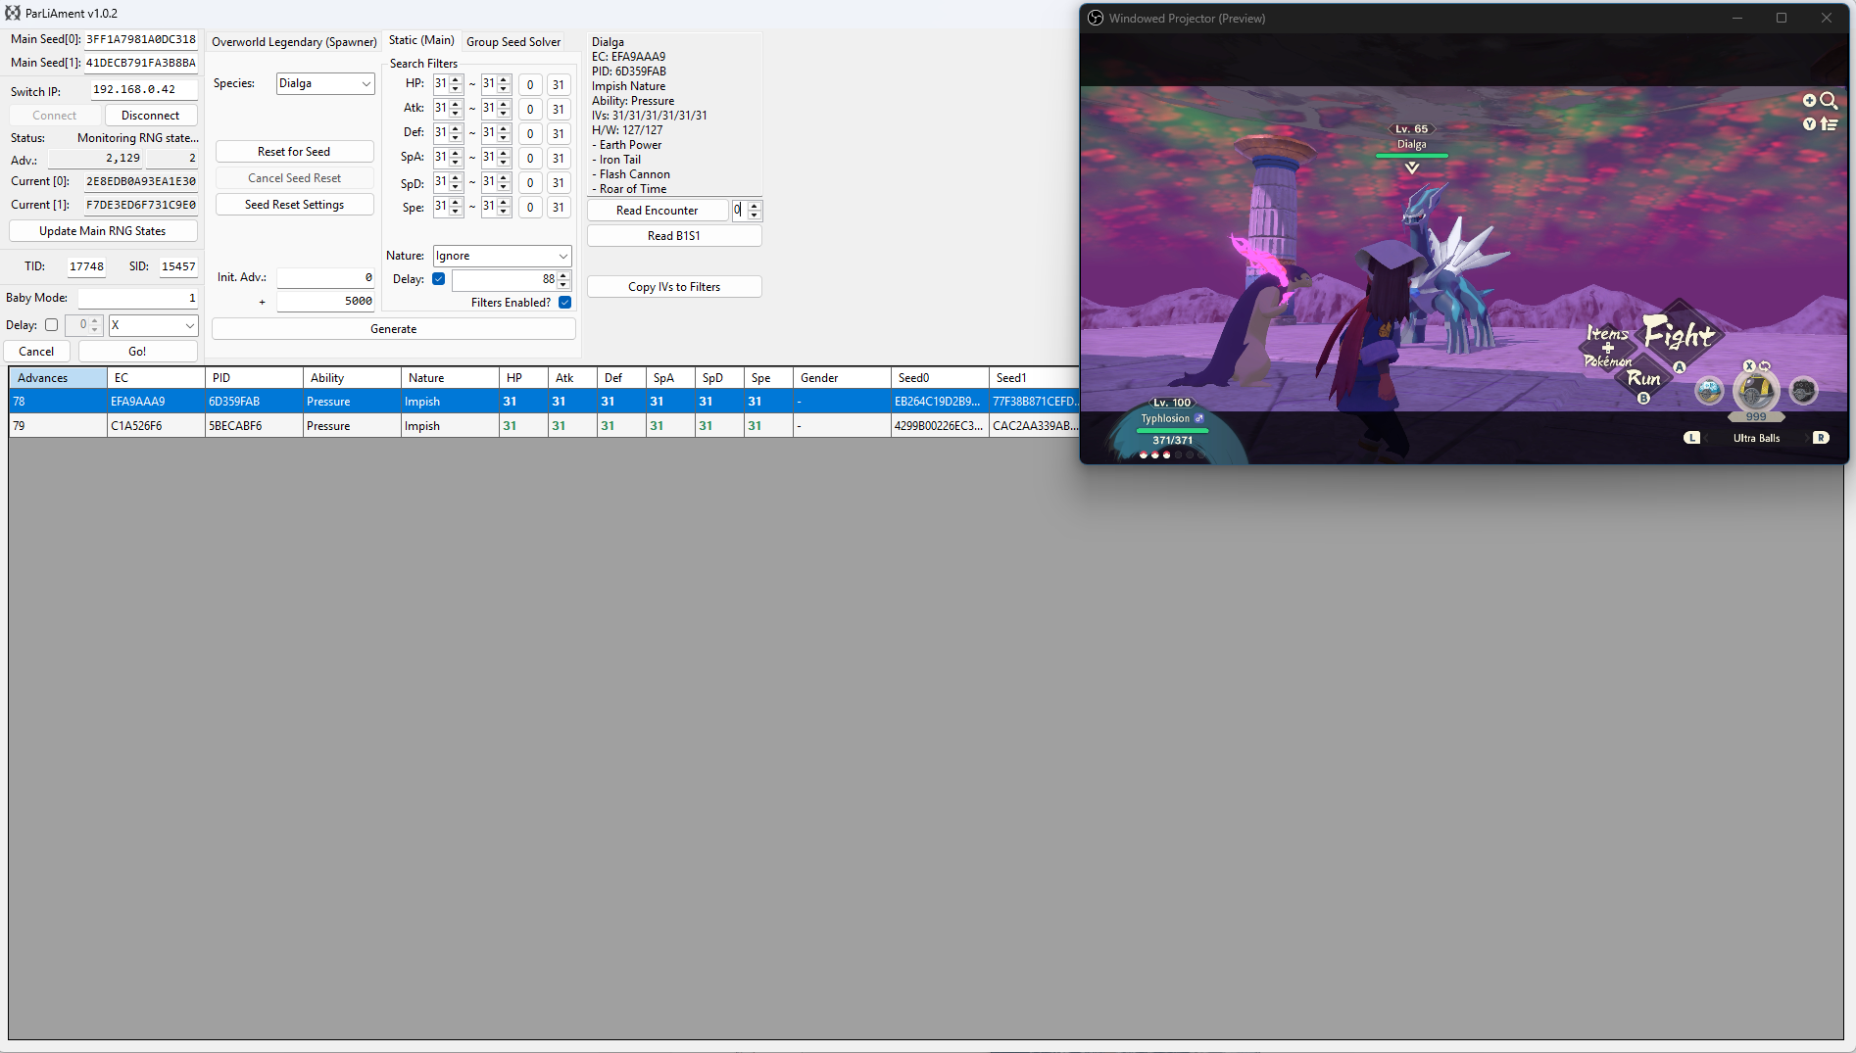Increase the Search Filters delay value of 88
This screenshot has height=1053, width=1856.
tap(563, 275)
